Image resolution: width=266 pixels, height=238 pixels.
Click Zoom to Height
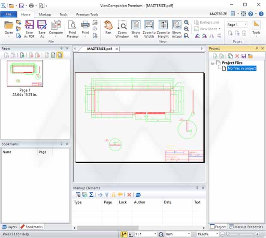[163, 29]
